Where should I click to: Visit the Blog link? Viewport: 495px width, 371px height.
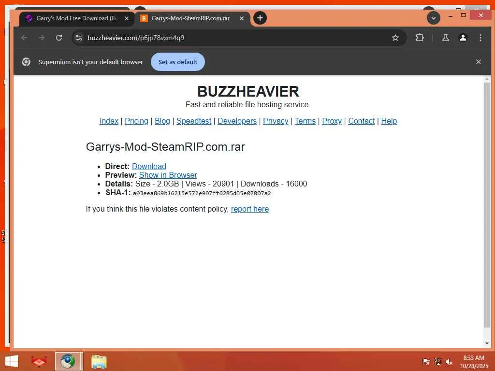[x=162, y=121]
